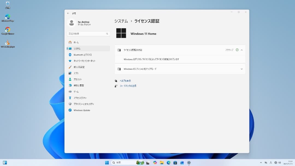Close the Settings window

[x=246, y=12]
